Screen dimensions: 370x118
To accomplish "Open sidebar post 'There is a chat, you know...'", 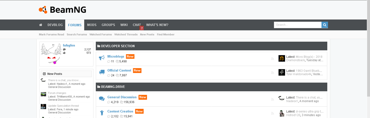I will [x=64, y=80].
